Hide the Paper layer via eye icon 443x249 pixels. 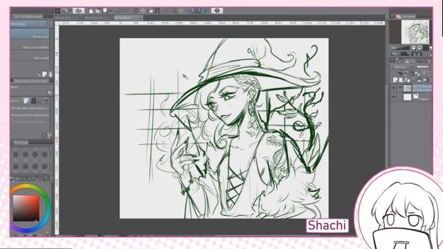pyautogui.click(x=393, y=97)
